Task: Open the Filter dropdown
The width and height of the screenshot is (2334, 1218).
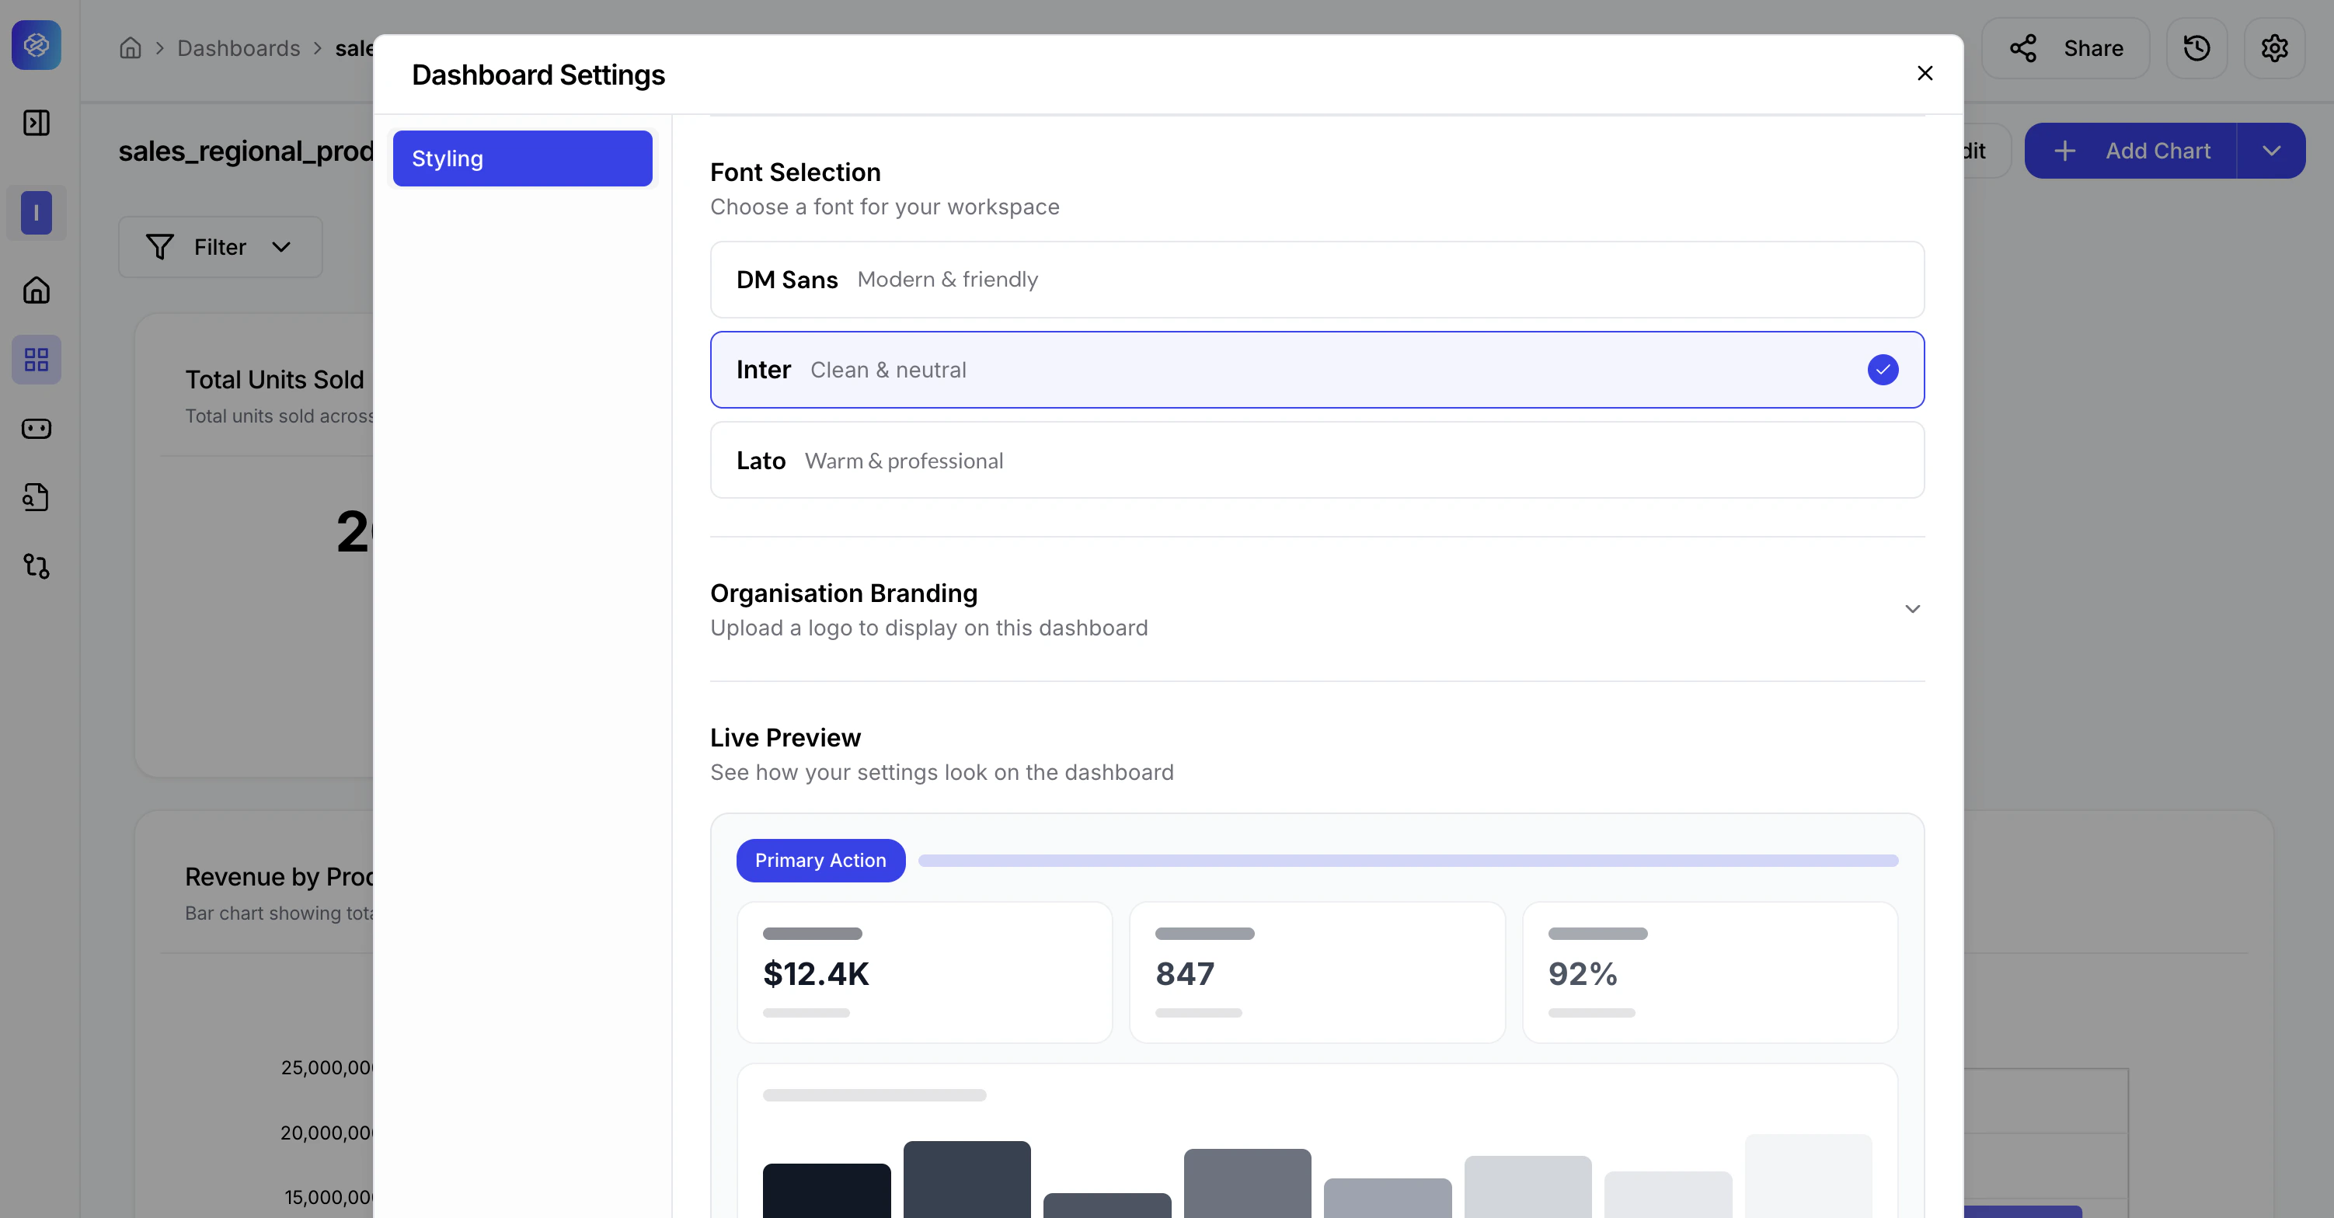Action: (x=220, y=247)
